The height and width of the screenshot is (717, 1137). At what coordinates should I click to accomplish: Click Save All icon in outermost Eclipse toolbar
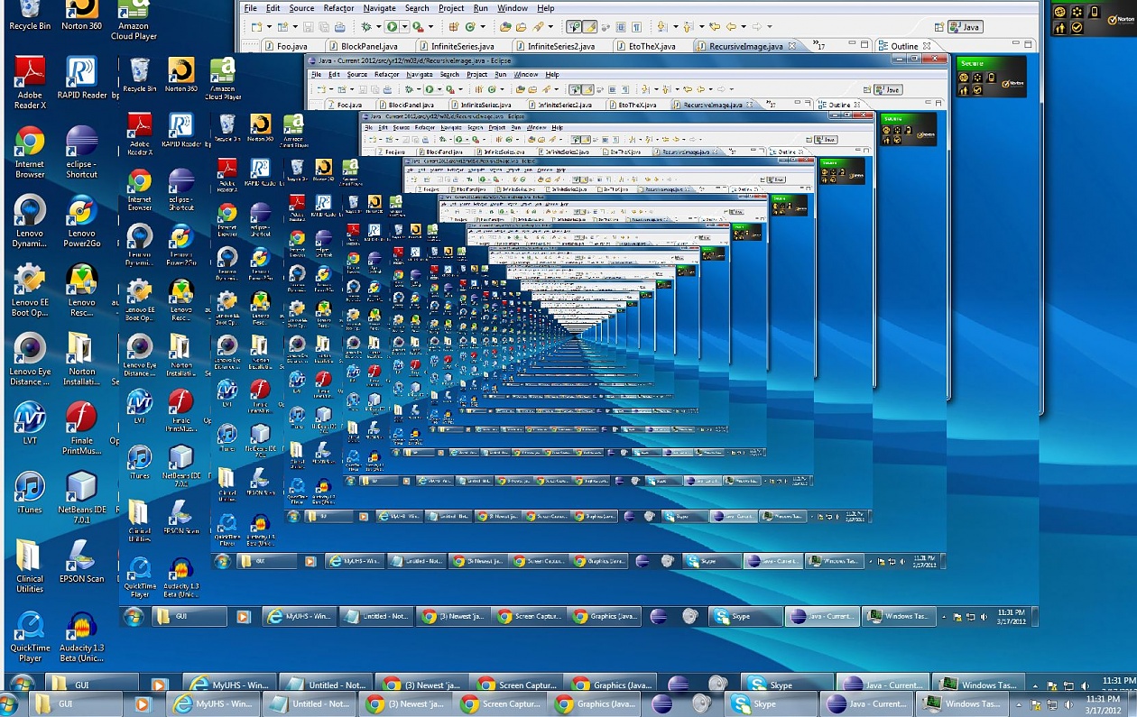coord(324,27)
